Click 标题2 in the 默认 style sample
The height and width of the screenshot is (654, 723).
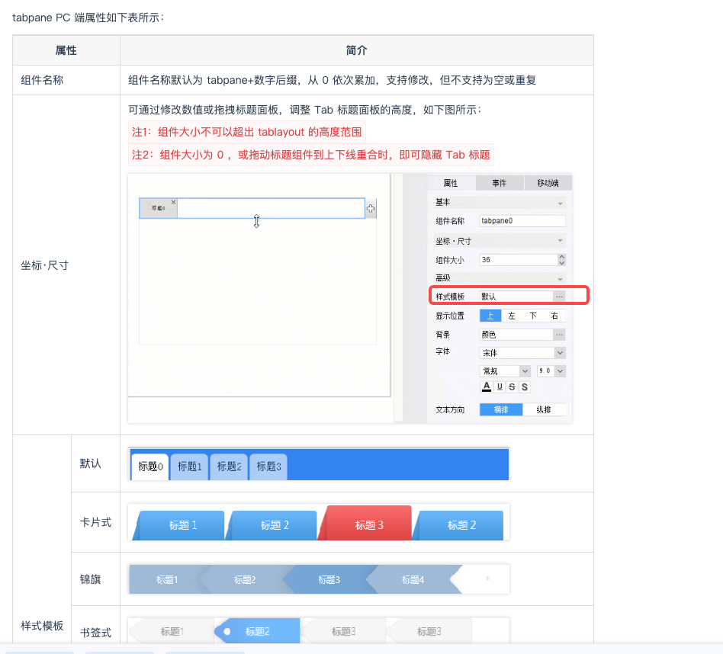tap(229, 466)
